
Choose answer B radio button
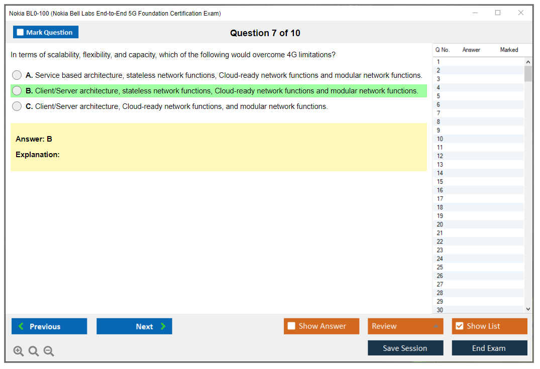pos(17,91)
